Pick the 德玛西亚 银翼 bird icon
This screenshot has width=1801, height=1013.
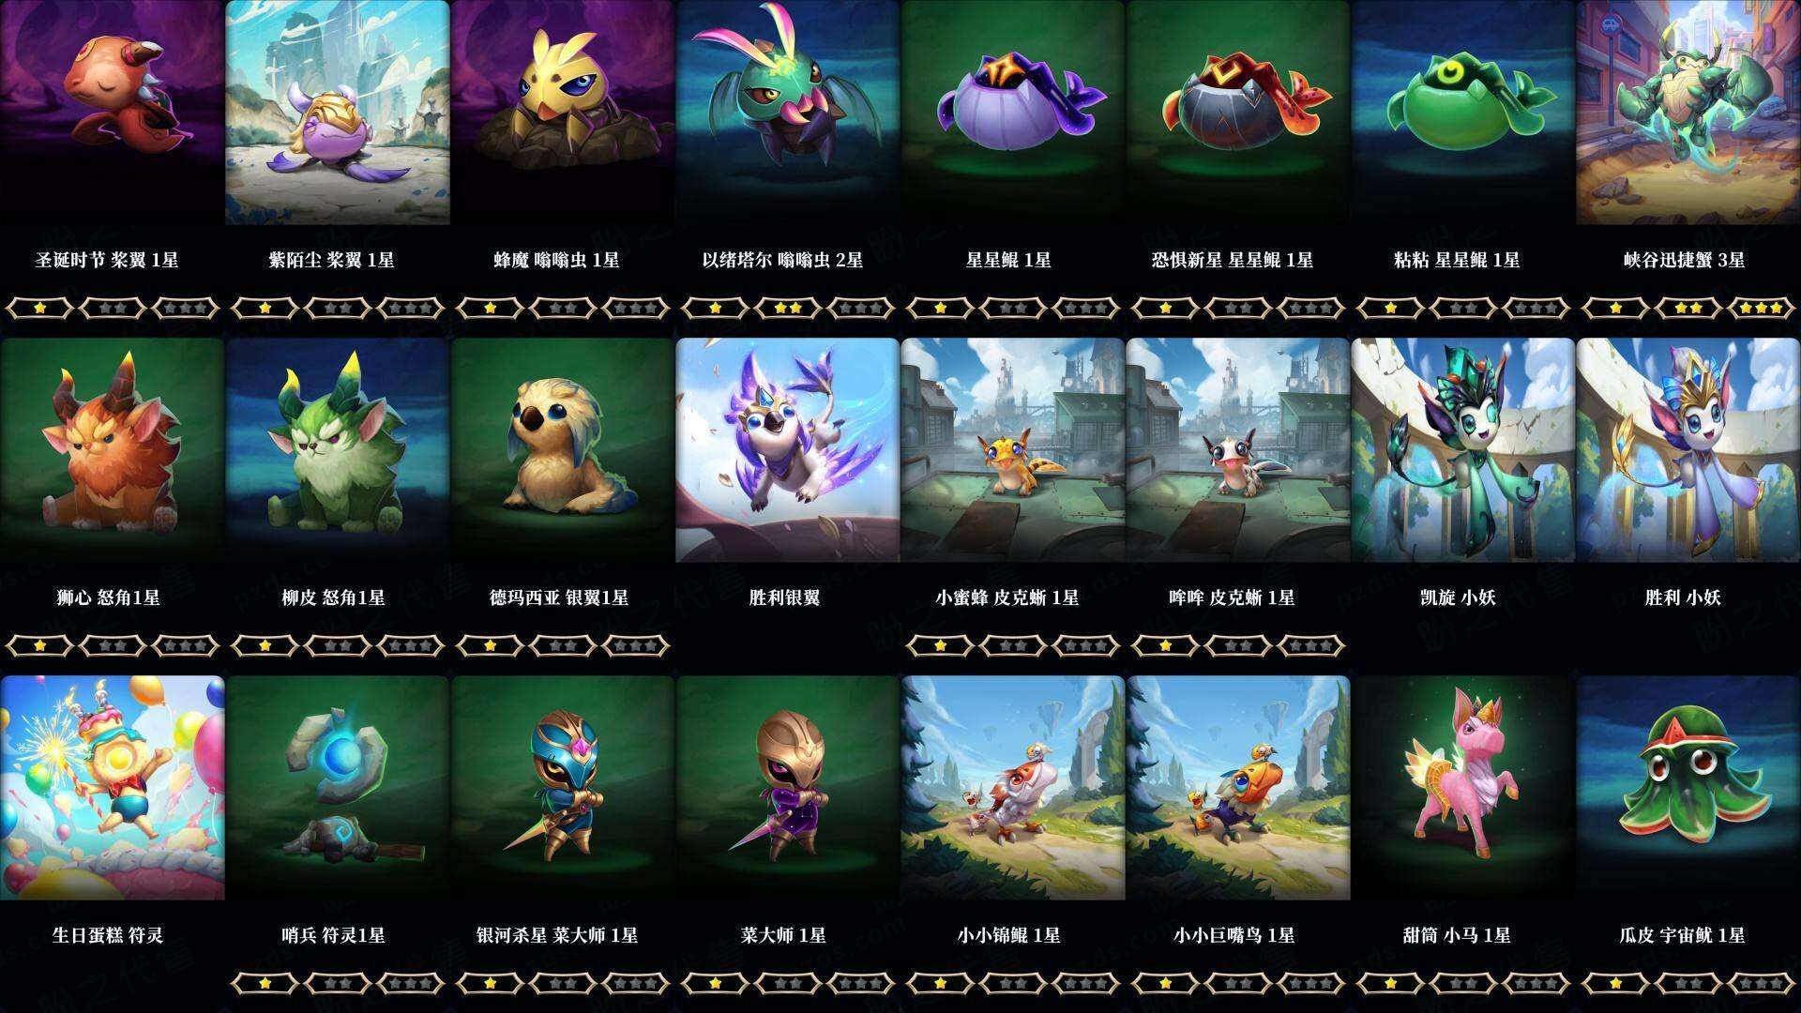pos(563,450)
